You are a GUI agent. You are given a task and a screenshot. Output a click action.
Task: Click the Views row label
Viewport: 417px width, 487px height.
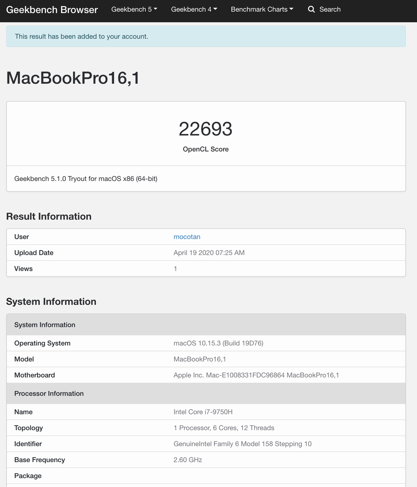(24, 269)
